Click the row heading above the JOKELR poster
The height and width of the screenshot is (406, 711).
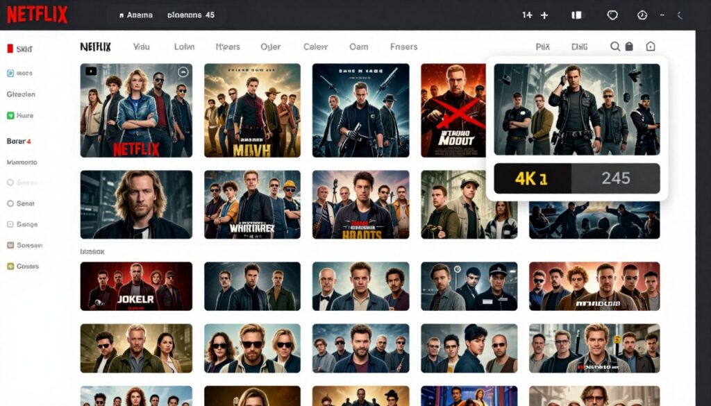click(92, 251)
